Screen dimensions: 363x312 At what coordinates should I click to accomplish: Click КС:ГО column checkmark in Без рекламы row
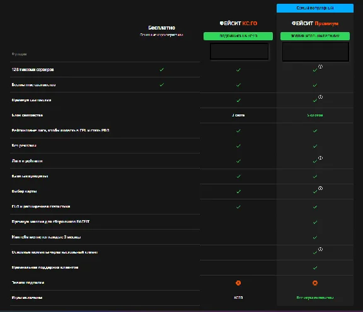[238, 146]
